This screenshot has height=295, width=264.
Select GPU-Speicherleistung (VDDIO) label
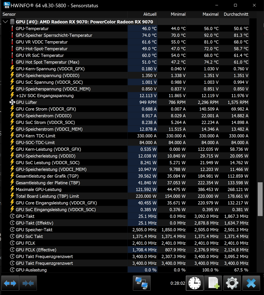45,156
